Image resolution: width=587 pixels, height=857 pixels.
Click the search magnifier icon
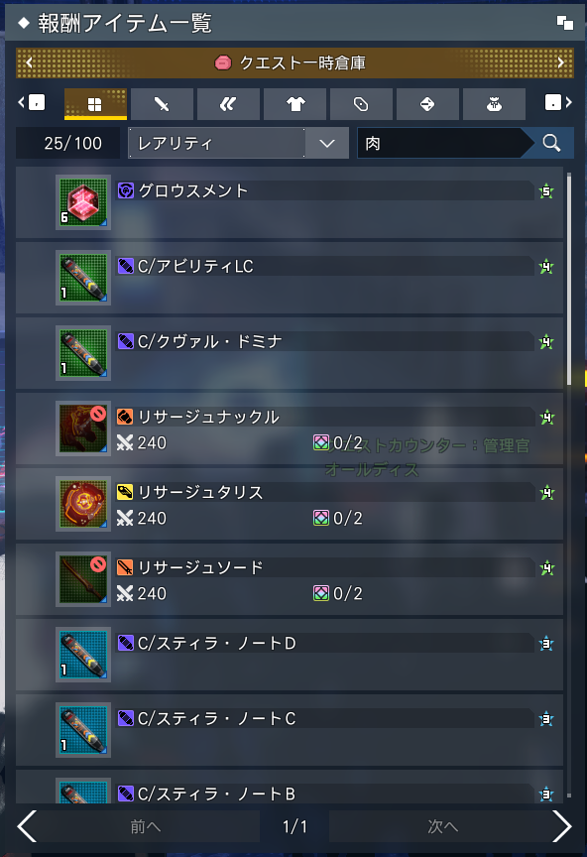click(x=551, y=143)
